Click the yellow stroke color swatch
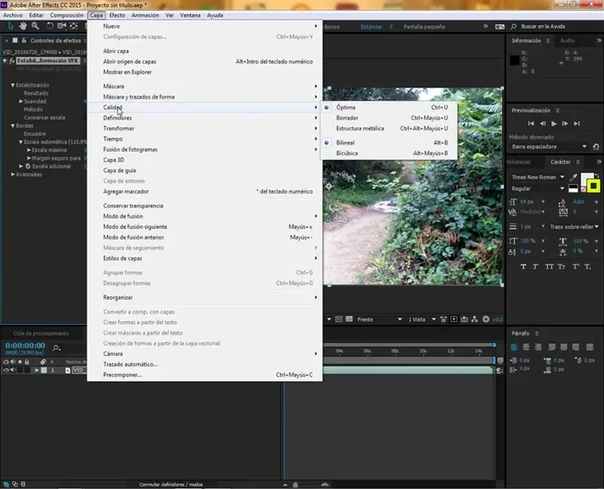The image size is (604, 489). click(x=593, y=185)
